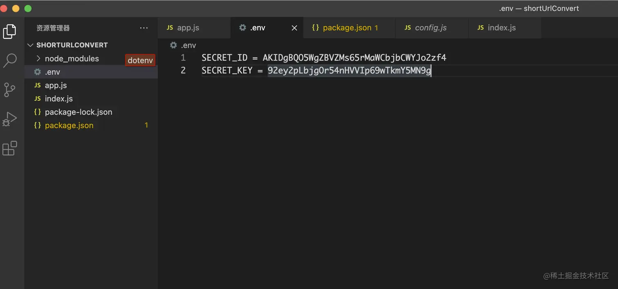618x289 pixels.
Task: Open index.js from the explorer tree
Action: coord(58,99)
